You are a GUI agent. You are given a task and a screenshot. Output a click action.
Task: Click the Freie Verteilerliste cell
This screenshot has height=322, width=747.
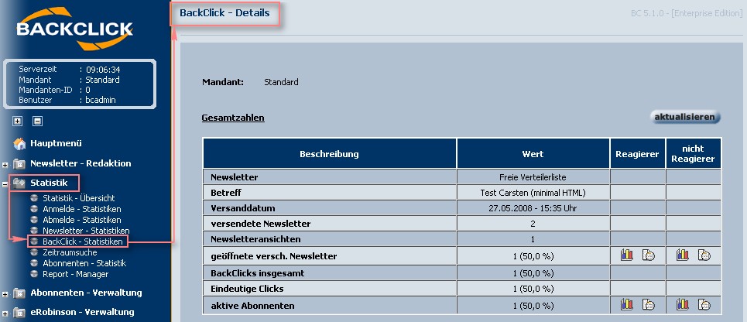click(x=533, y=177)
